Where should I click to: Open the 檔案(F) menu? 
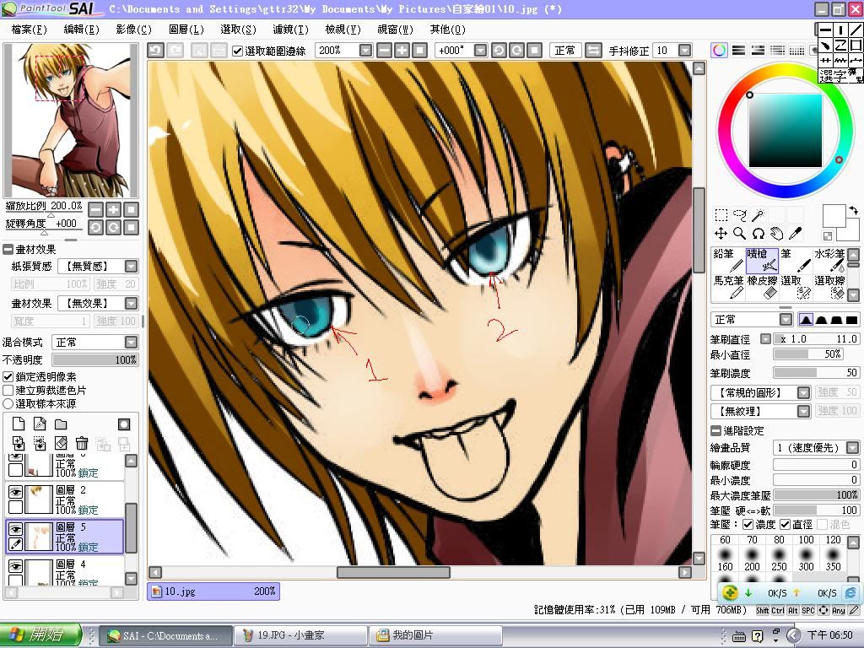[x=30, y=30]
